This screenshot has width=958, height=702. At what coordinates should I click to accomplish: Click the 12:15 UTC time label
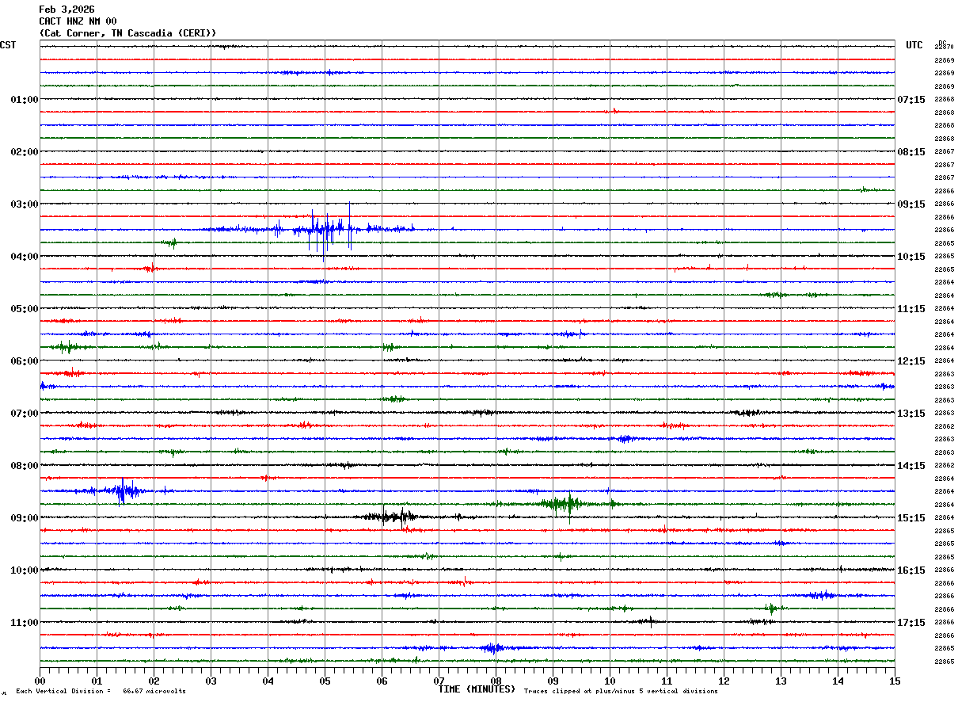pyautogui.click(x=910, y=361)
